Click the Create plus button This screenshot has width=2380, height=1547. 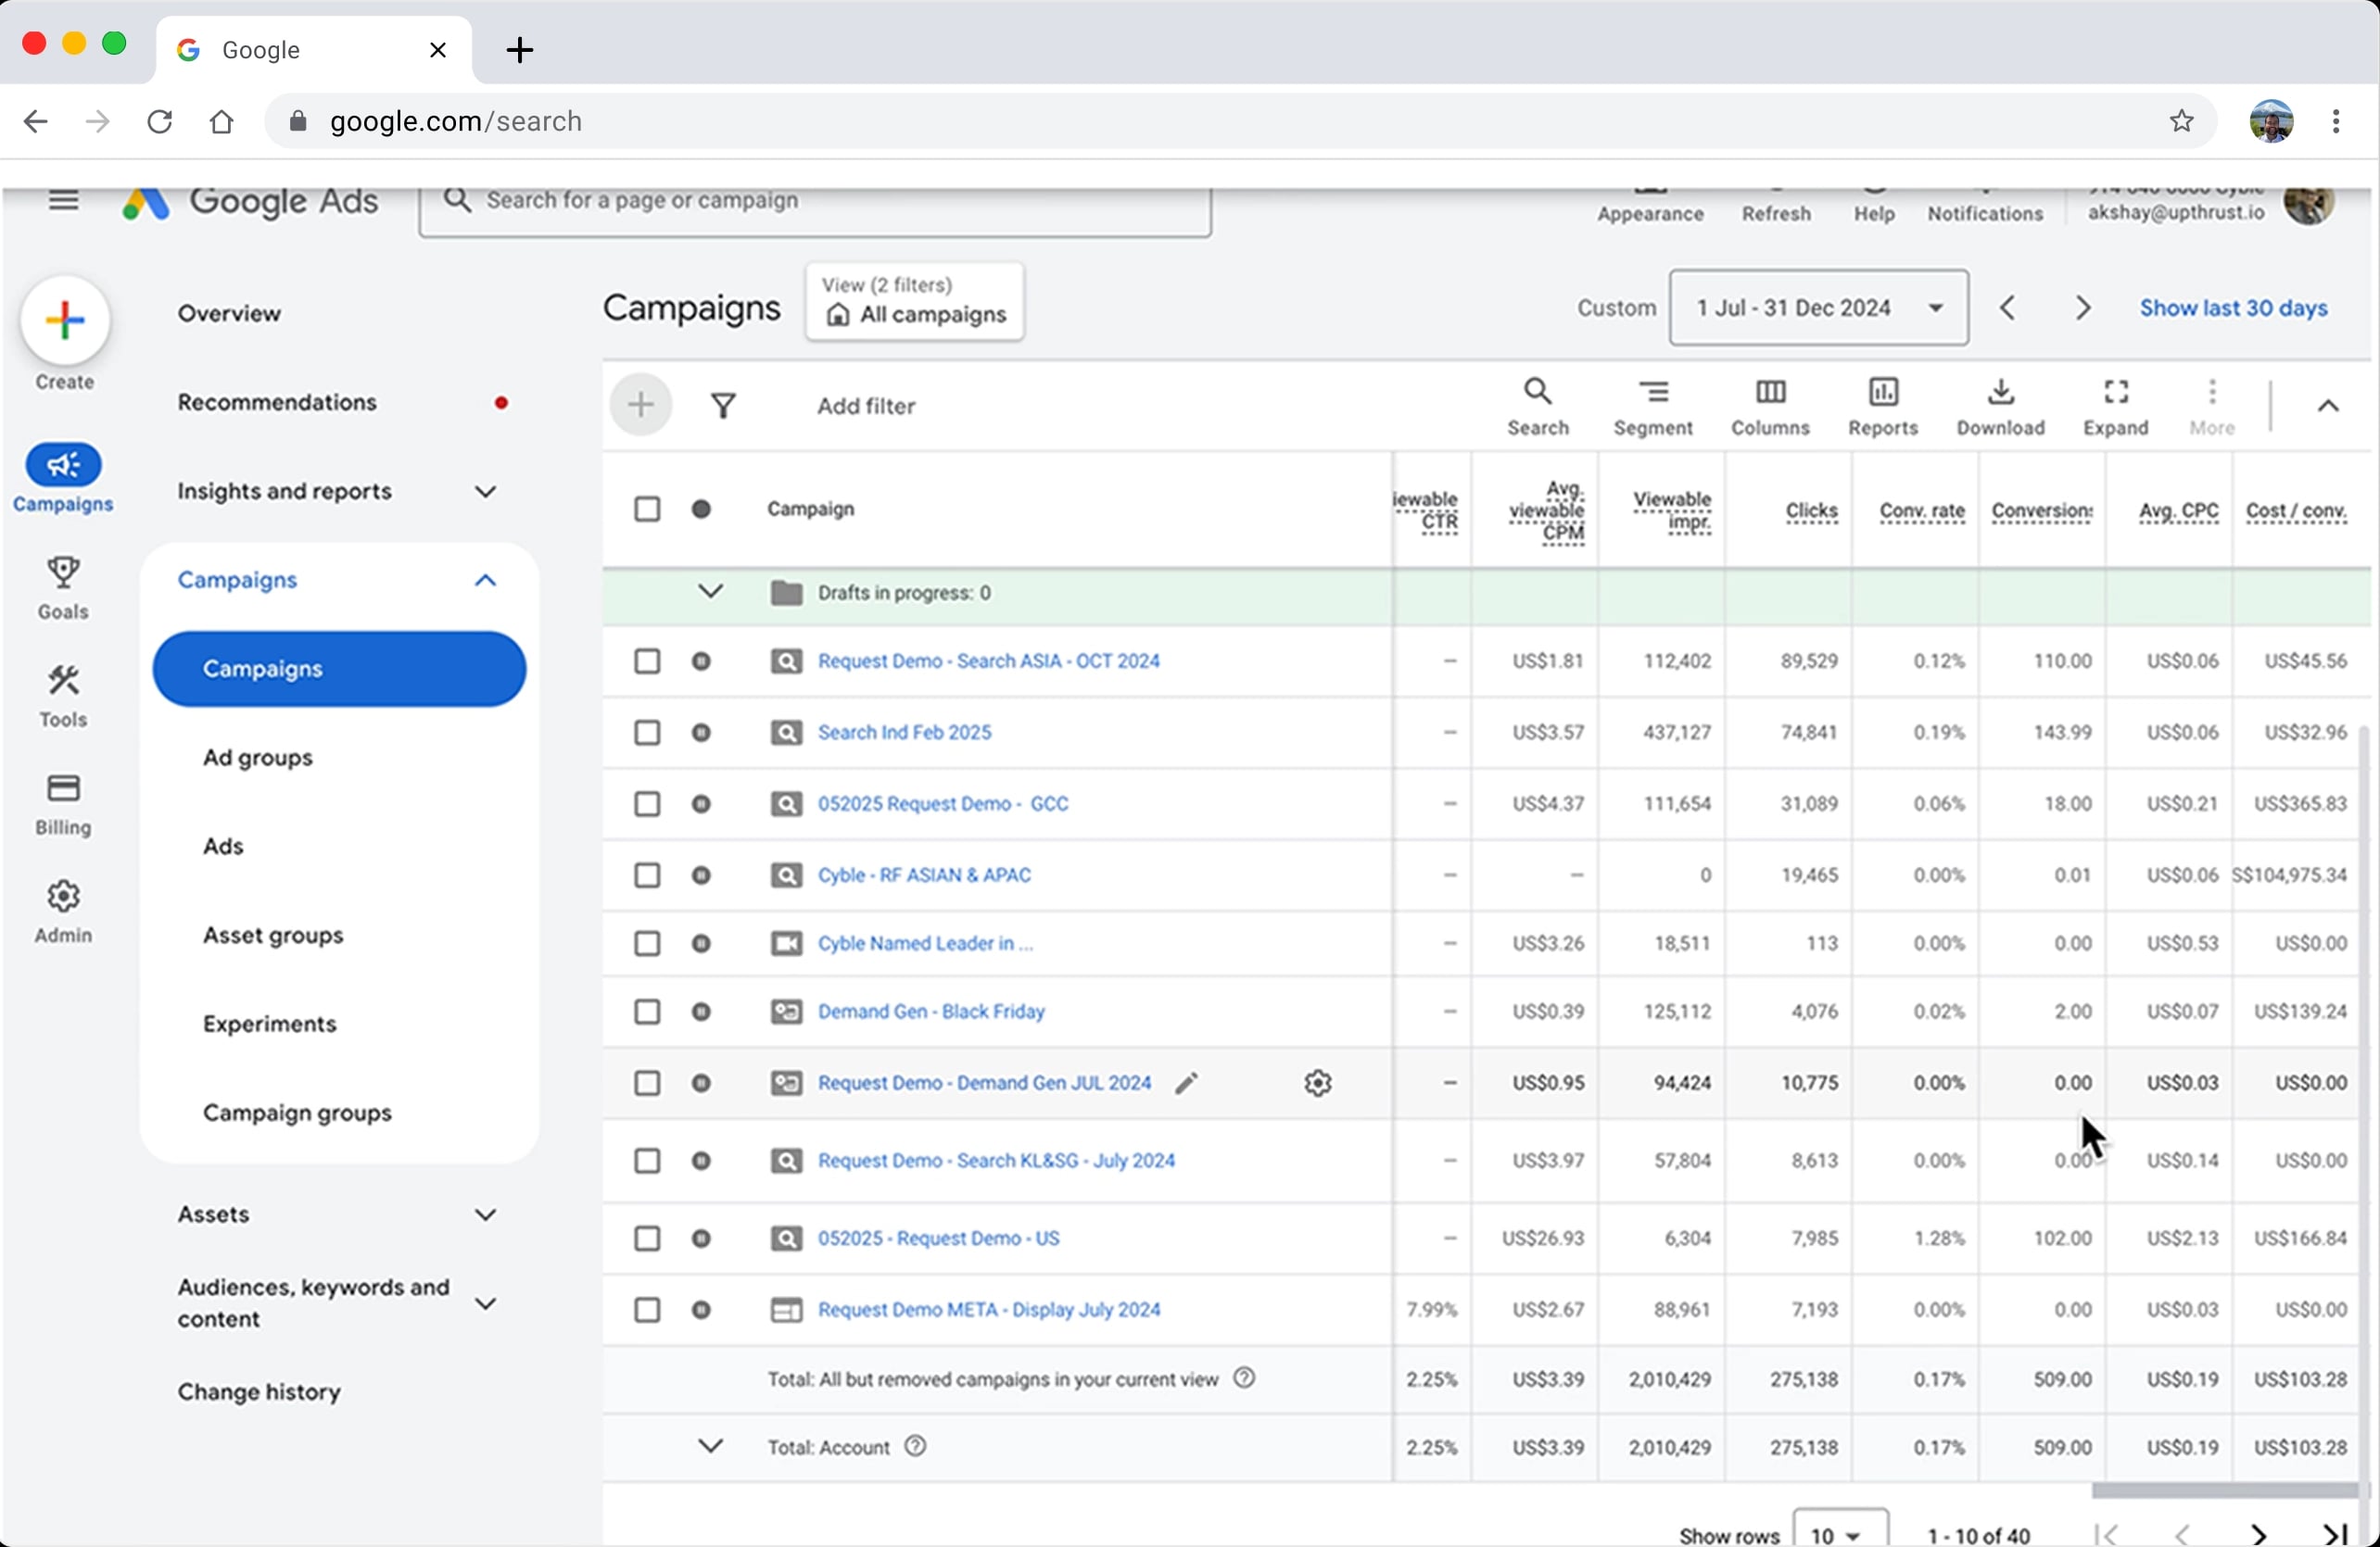65,321
